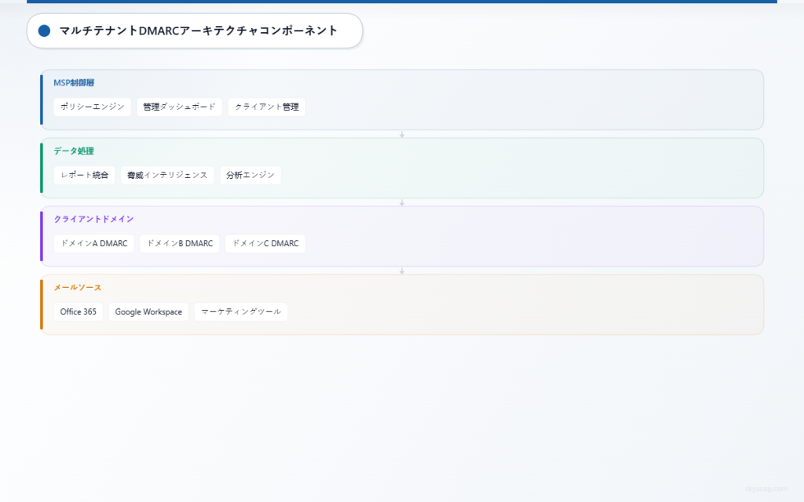Toggle the blue accent bar of MSP制御層

coord(42,100)
